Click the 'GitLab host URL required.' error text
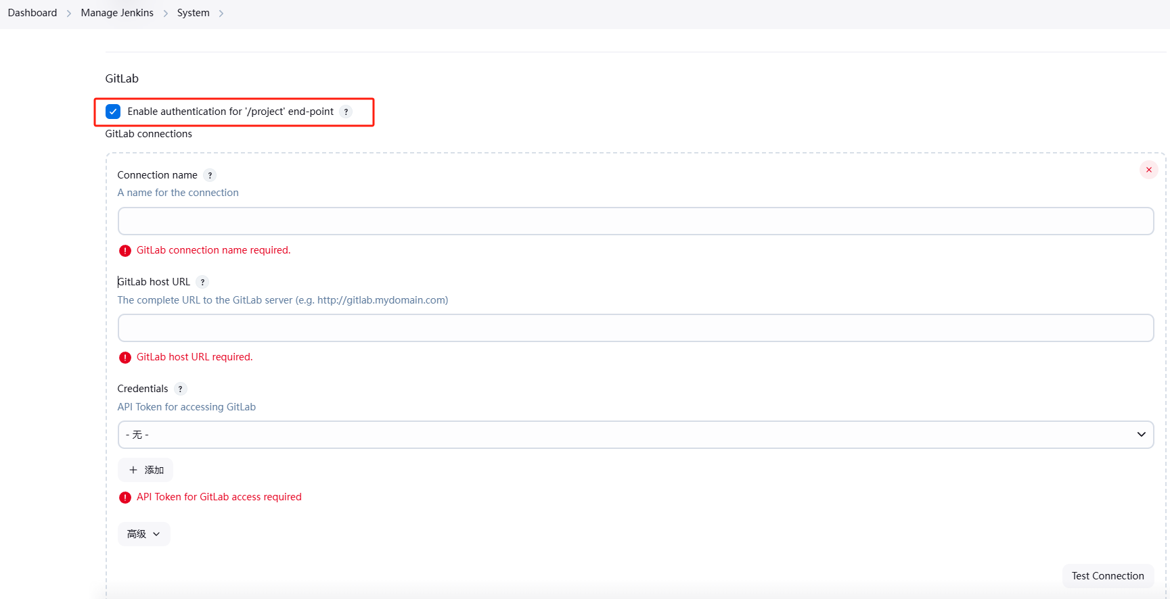1170x599 pixels. click(x=195, y=357)
